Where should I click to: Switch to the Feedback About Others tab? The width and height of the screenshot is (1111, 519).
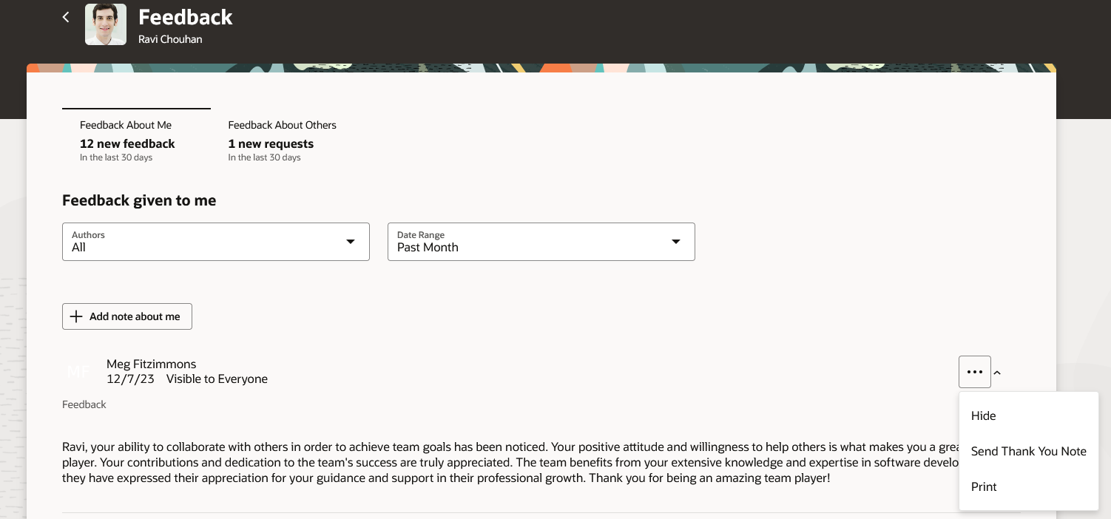(x=282, y=125)
